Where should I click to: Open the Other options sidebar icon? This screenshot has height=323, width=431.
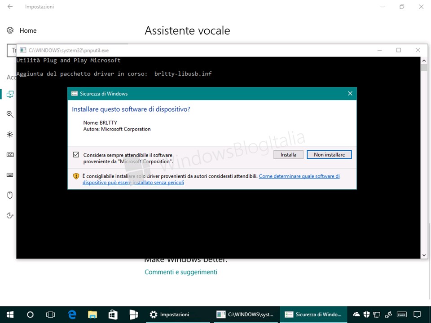click(10, 215)
